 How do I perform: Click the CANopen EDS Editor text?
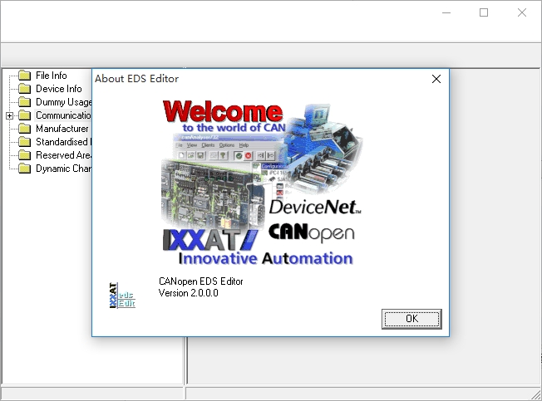[201, 281]
